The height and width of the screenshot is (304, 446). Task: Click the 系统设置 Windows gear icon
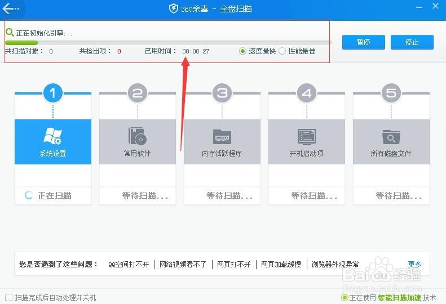(52, 136)
